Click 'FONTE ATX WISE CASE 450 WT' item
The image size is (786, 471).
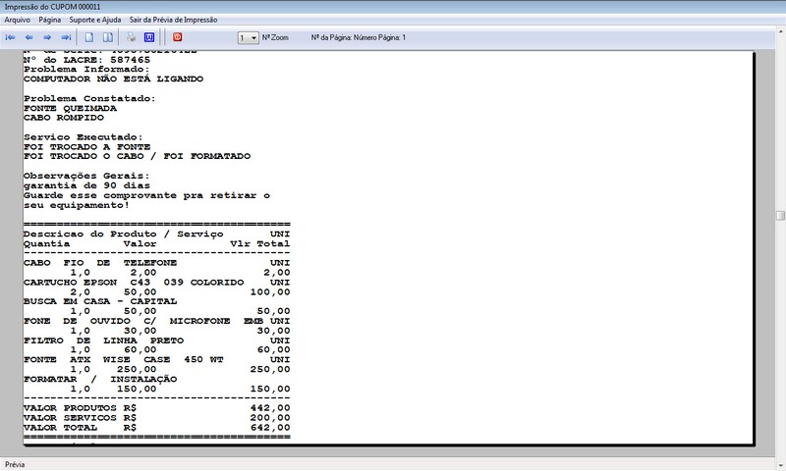124,359
